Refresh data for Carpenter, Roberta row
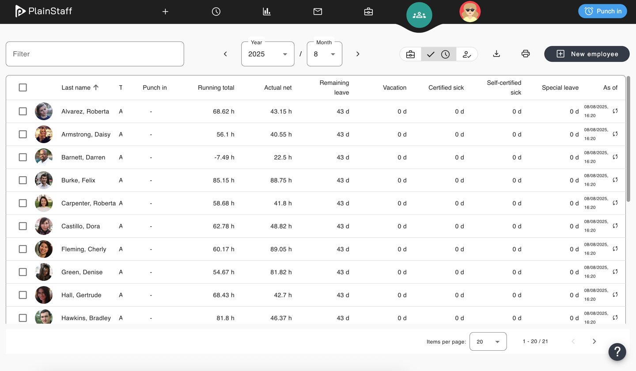636x371 pixels. 615,203
